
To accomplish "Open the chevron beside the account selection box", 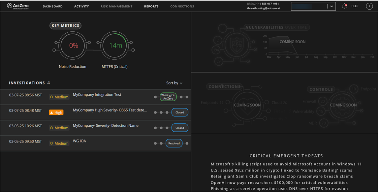I will point(331,6).
